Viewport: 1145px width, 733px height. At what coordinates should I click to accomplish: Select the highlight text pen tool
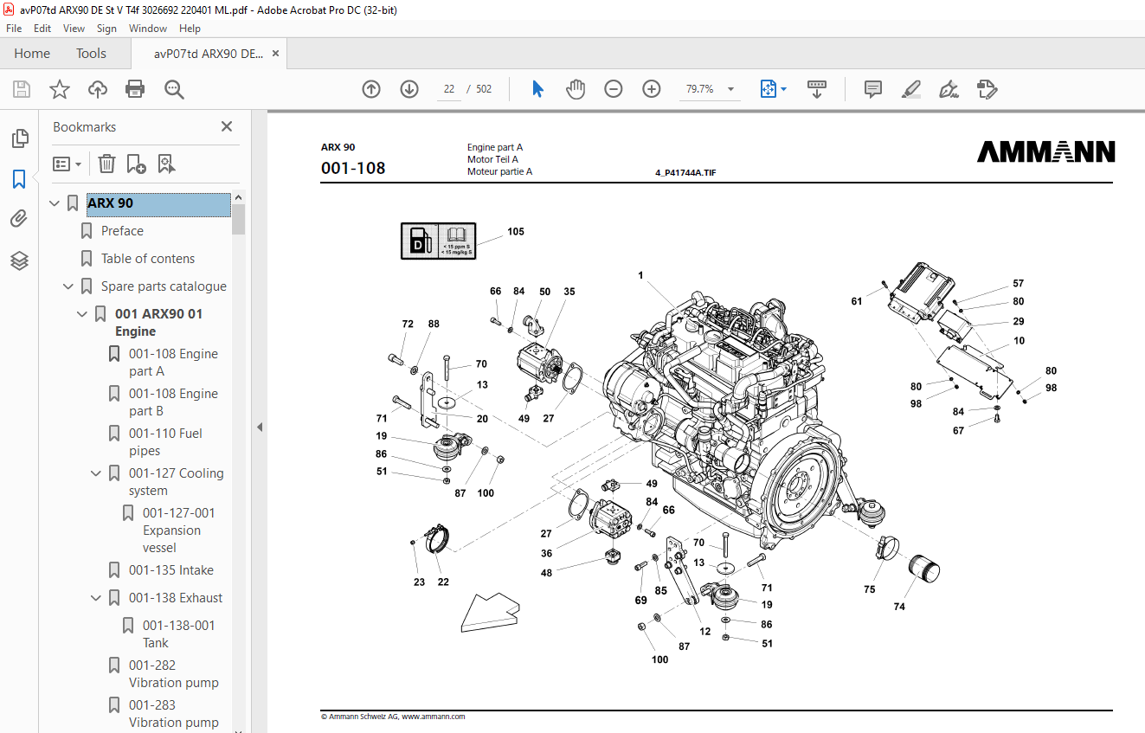910,89
